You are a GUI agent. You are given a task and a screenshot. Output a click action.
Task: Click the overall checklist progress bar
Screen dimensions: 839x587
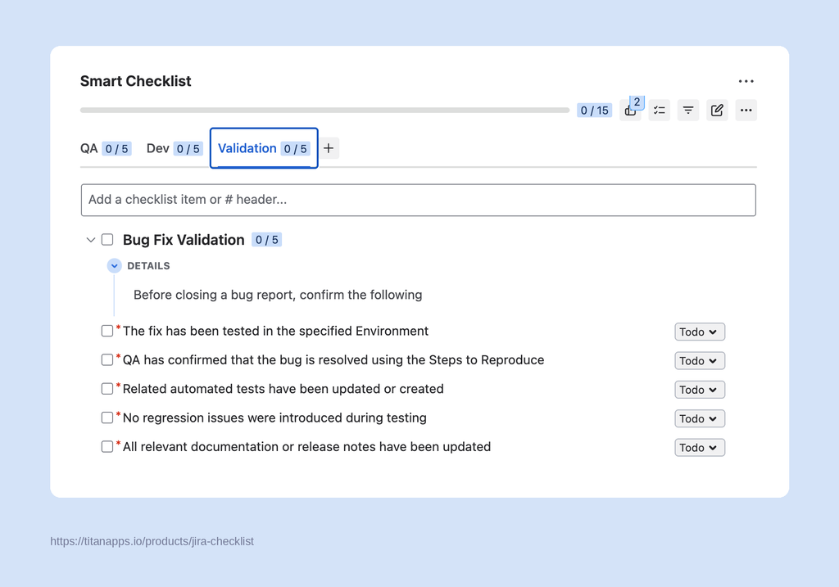[x=324, y=111]
